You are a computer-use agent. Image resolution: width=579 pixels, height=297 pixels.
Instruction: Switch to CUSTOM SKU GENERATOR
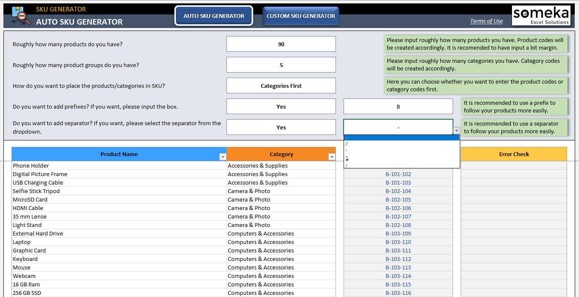(301, 16)
